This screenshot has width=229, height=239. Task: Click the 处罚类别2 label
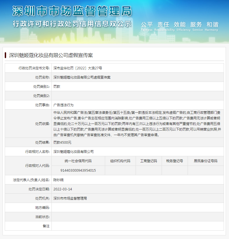(41, 96)
